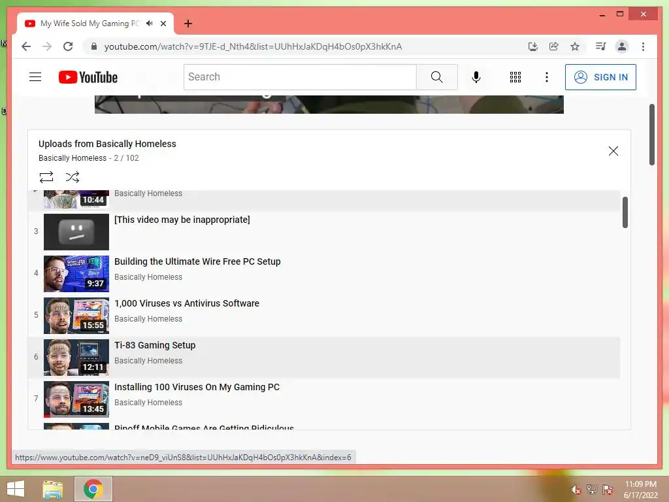Start voice search with the microphone

[476, 77]
